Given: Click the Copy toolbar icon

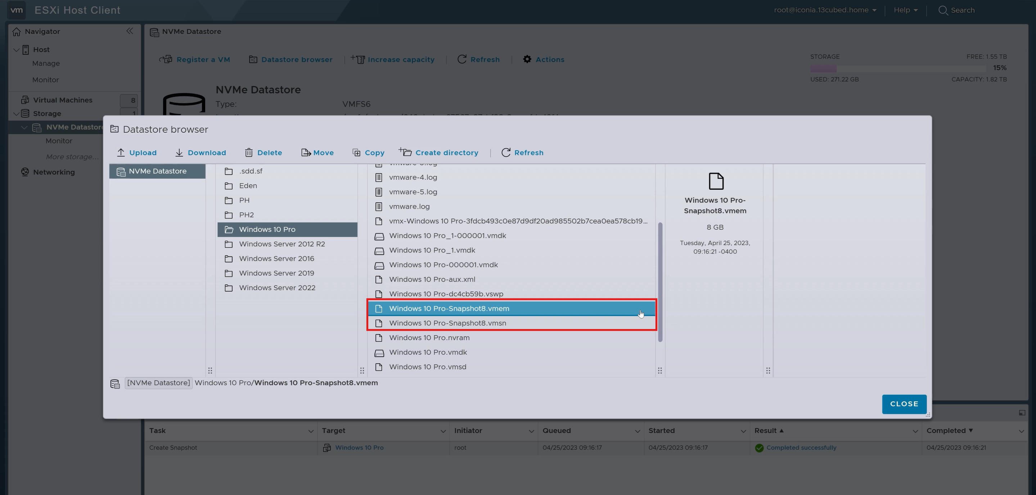Looking at the screenshot, I should (x=356, y=152).
